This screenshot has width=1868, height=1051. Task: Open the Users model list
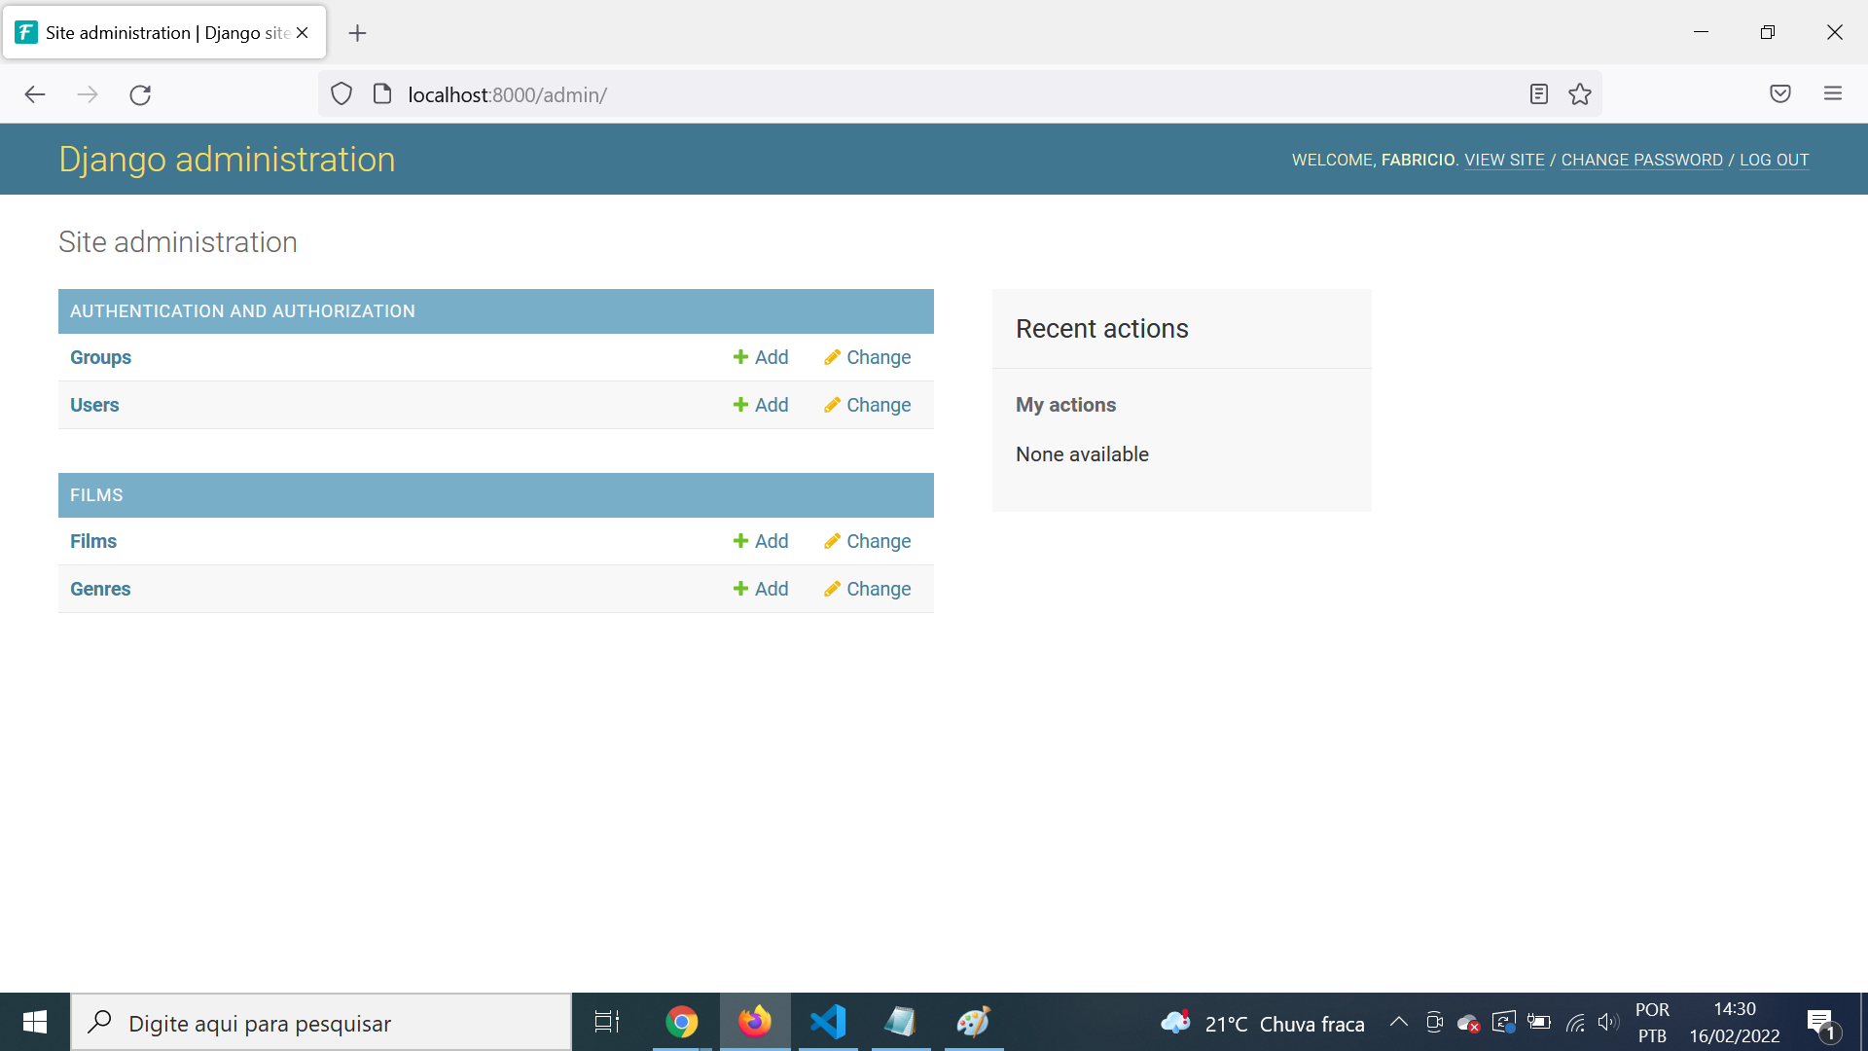pos(94,405)
